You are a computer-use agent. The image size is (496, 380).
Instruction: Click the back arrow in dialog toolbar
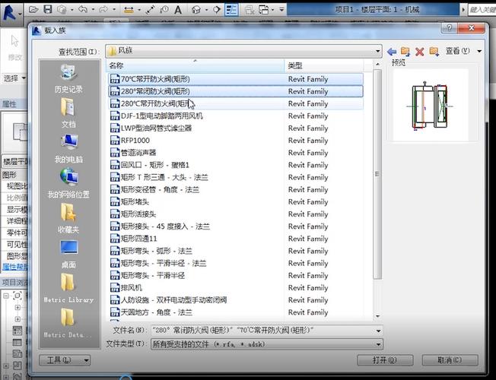click(x=392, y=51)
